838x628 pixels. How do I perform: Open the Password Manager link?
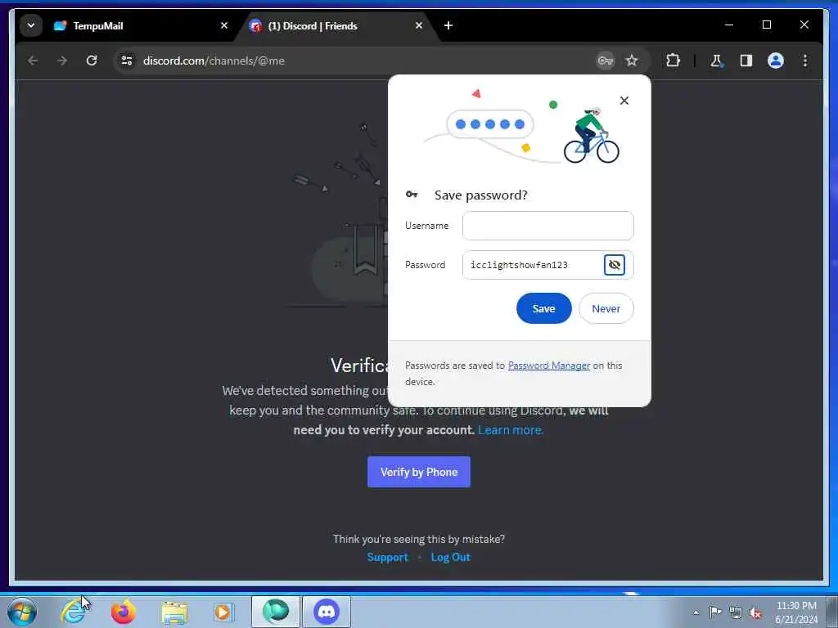(x=549, y=366)
